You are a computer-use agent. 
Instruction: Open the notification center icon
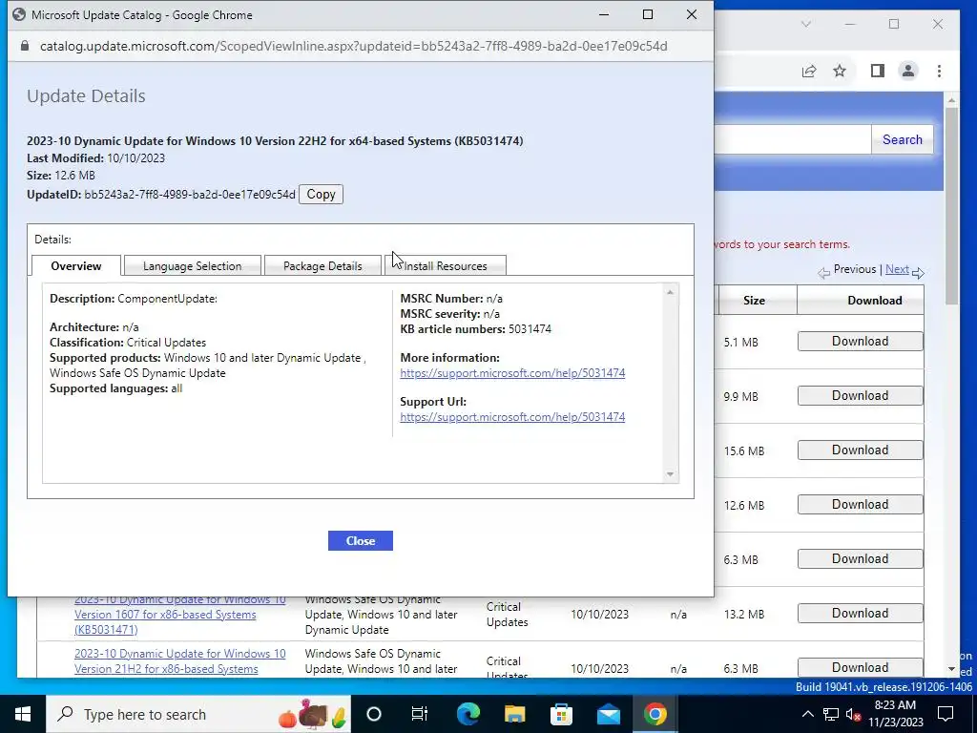tap(946, 714)
